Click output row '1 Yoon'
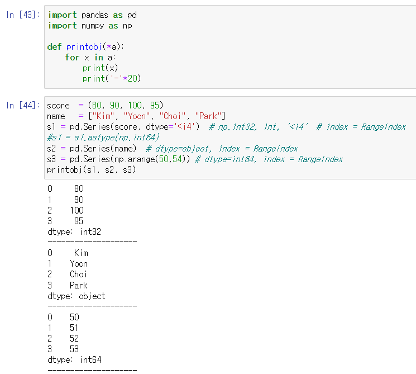416x374 pixels. [x=68, y=264]
